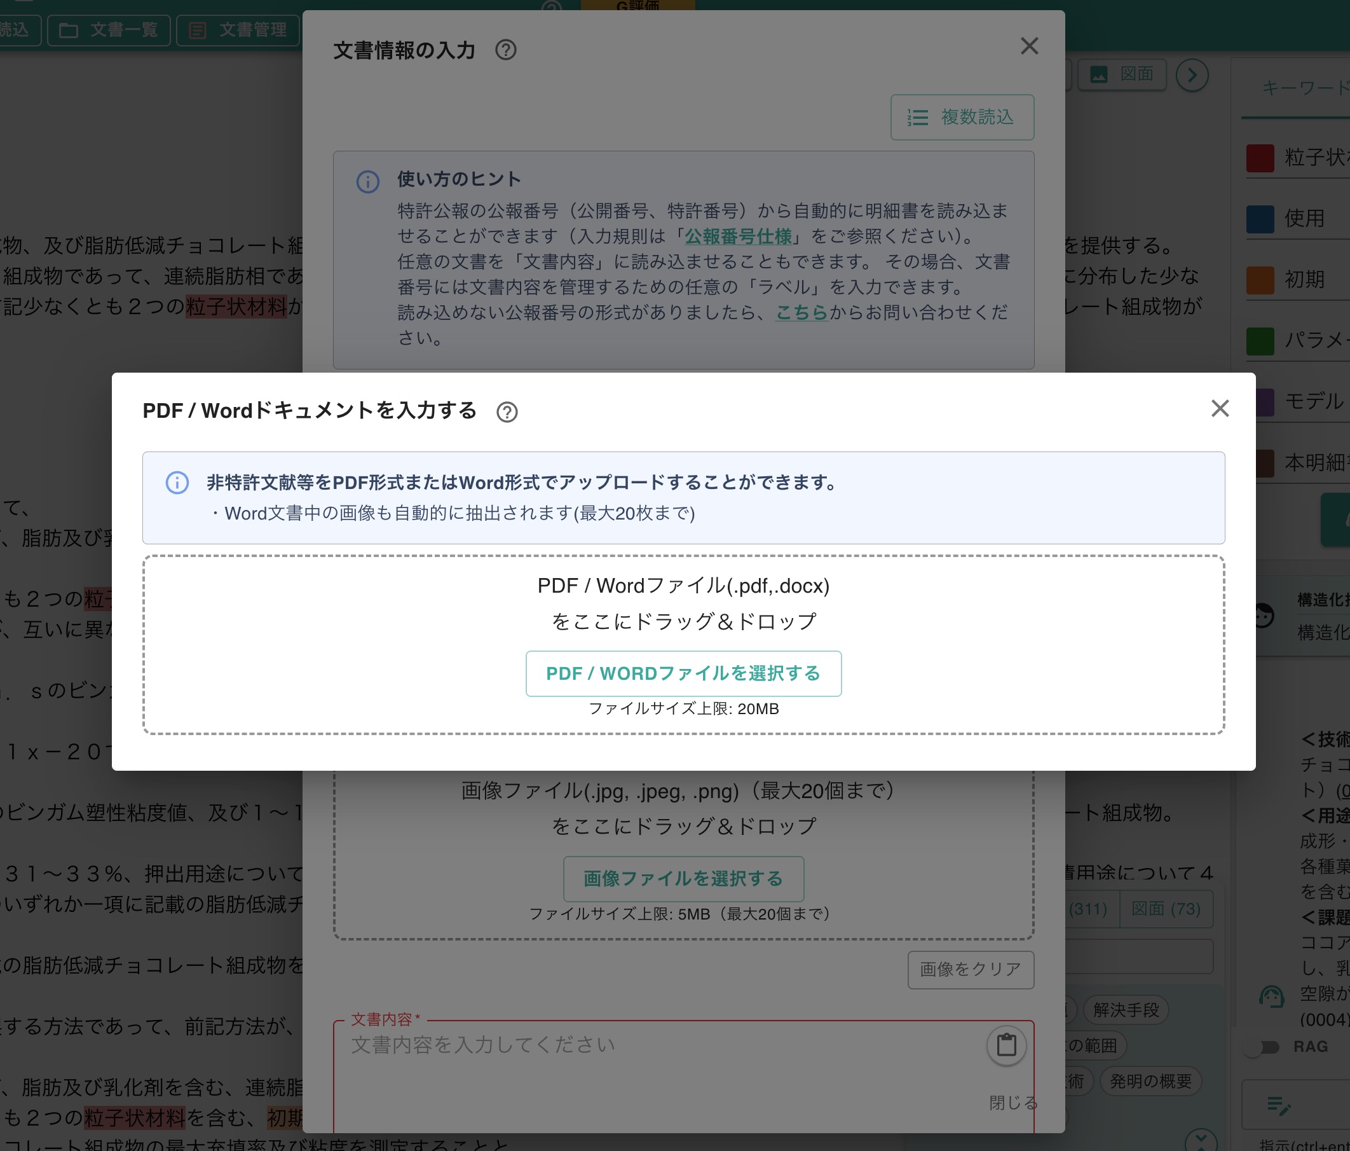This screenshot has height=1151, width=1350.
Task: Open 文書一覧 in top toolbar
Action: 109,30
